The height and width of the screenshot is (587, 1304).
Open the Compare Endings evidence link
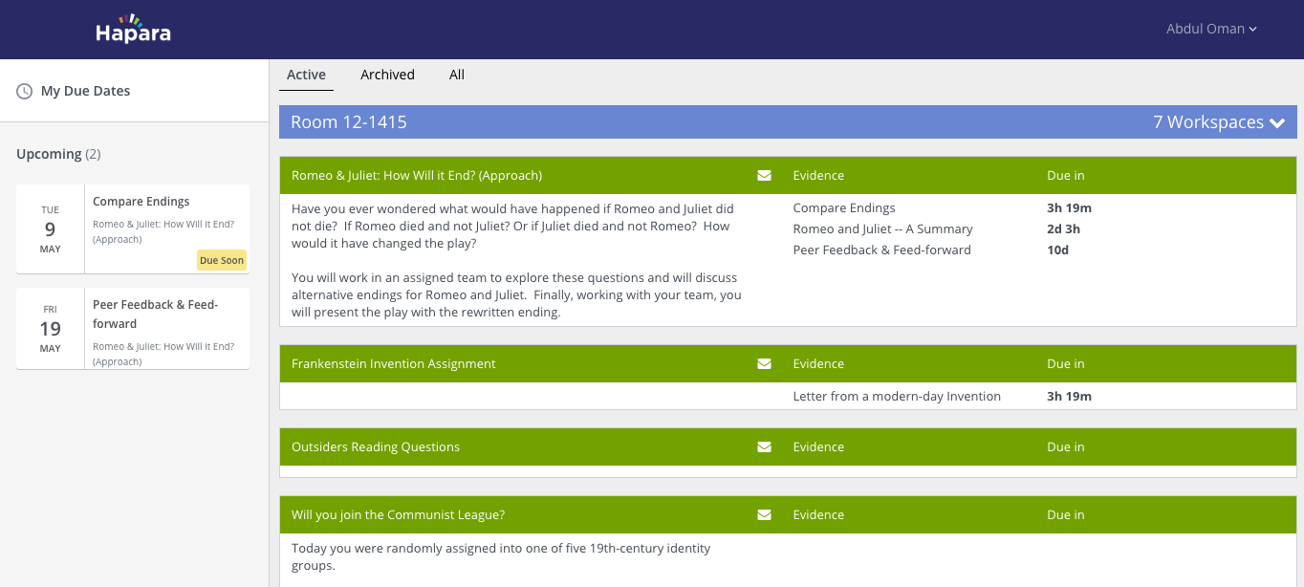pos(844,208)
